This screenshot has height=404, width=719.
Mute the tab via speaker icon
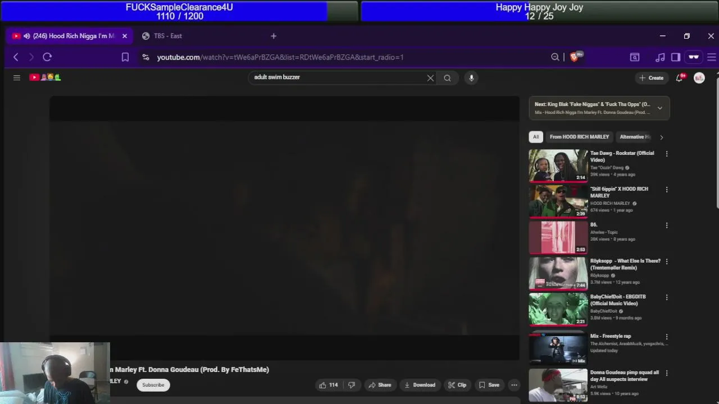click(x=26, y=36)
